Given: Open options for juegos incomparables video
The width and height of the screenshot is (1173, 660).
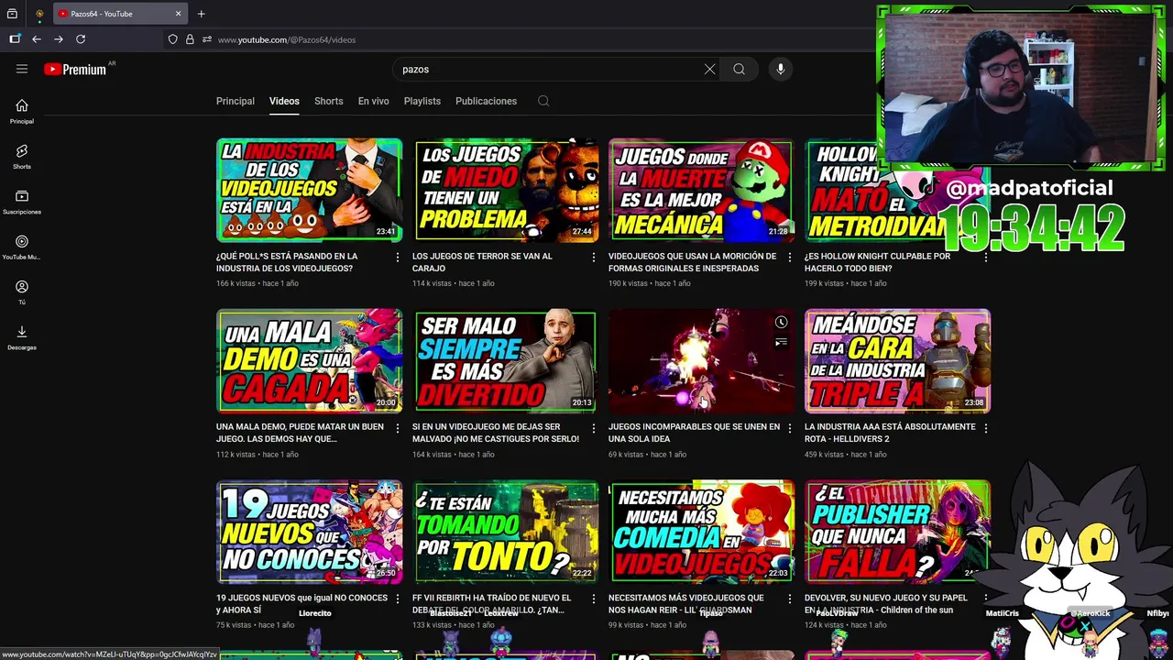Looking at the screenshot, I should click(x=789, y=428).
